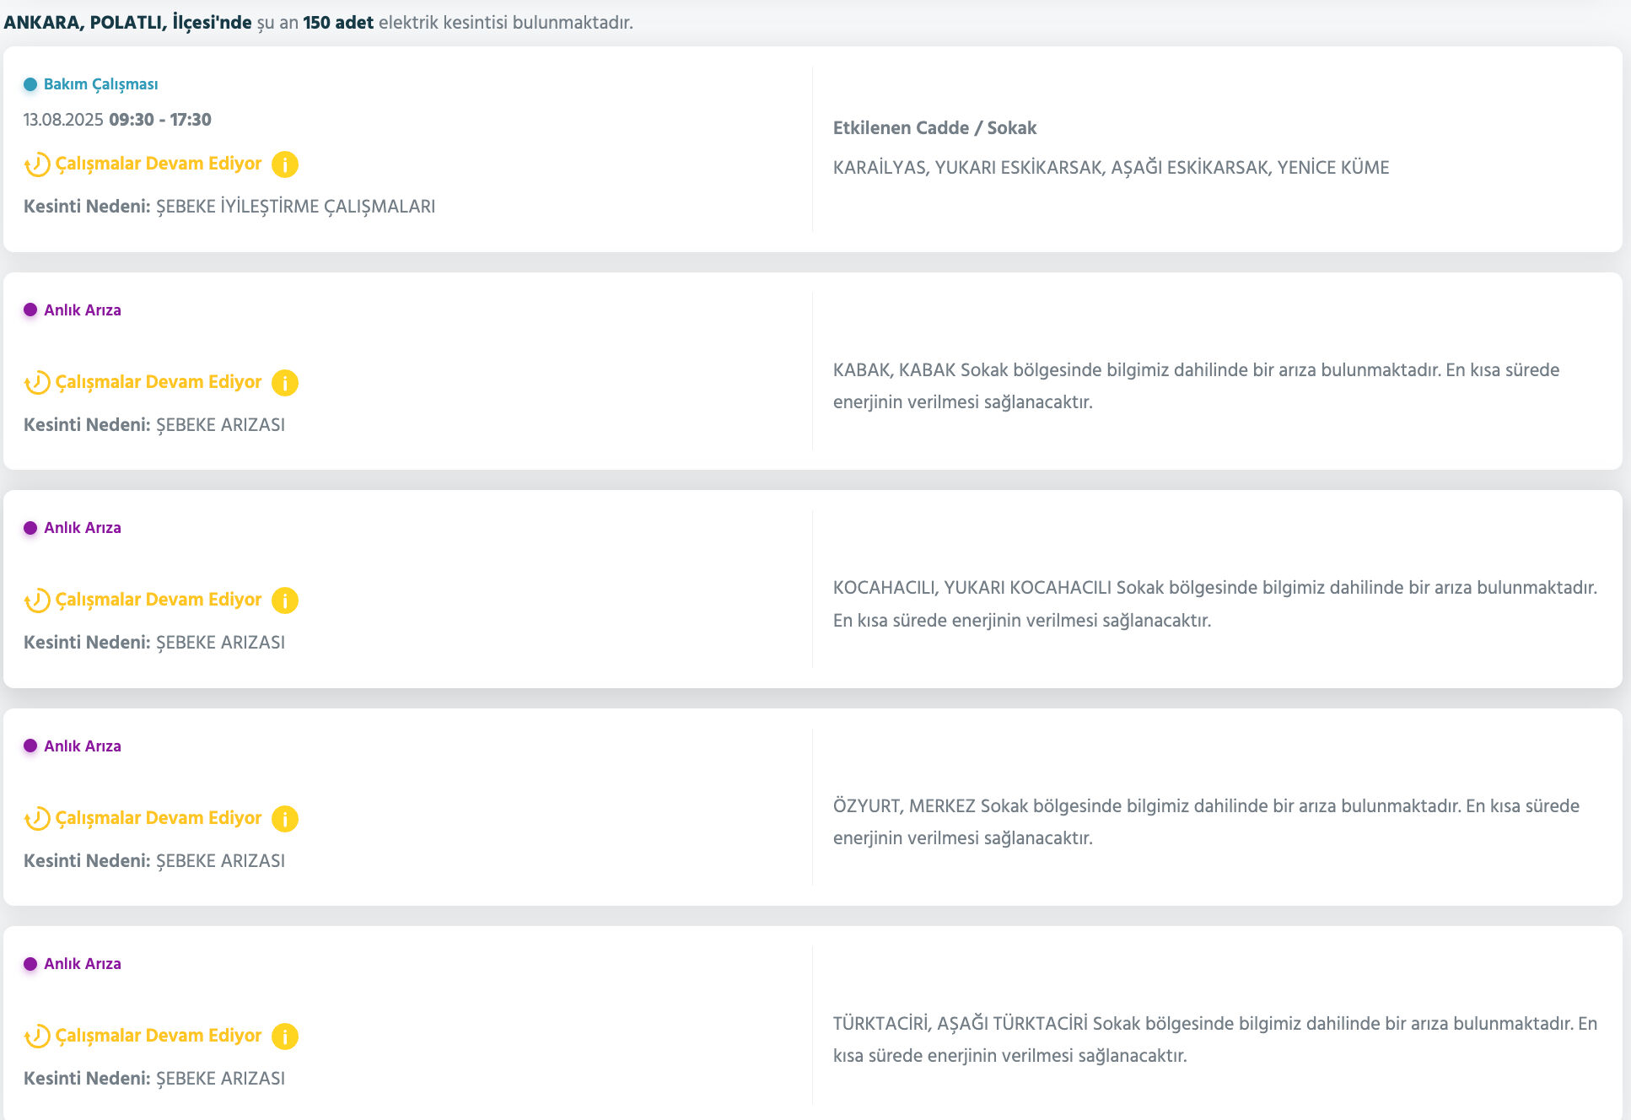Click the ÖZYURT, MERKEZ Sokak description text
The width and height of the screenshot is (1631, 1120).
point(1206,821)
